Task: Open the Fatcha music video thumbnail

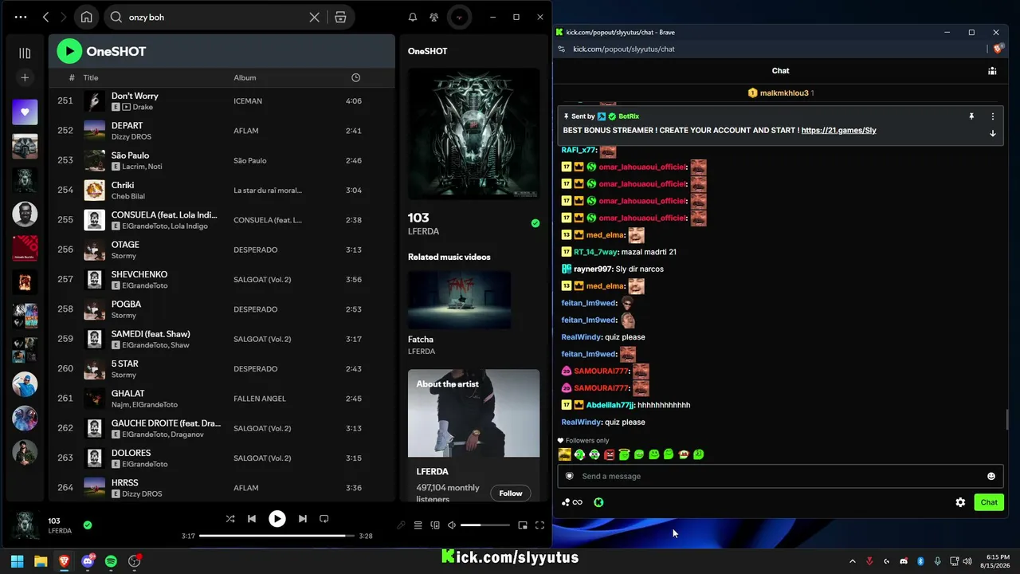Action: (x=460, y=300)
